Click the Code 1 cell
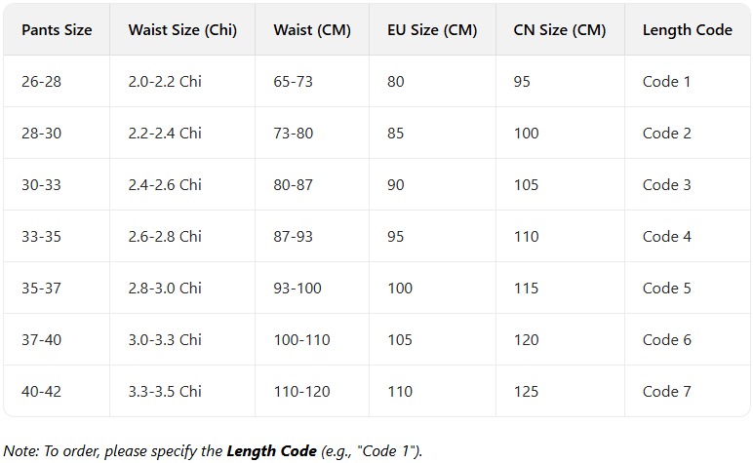The image size is (753, 463). coord(666,82)
